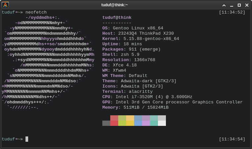Click the purple color block, bottom row
The width and height of the screenshot is (252, 149).
(x=146, y=123)
